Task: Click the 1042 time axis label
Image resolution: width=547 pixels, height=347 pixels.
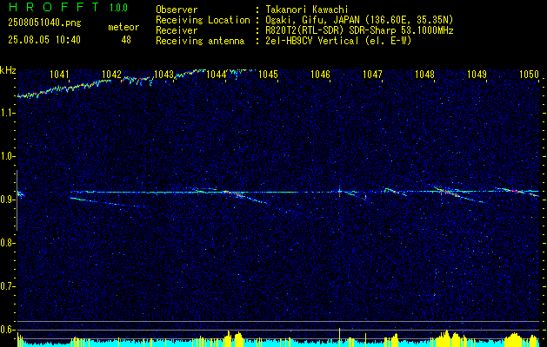Action: pos(111,74)
